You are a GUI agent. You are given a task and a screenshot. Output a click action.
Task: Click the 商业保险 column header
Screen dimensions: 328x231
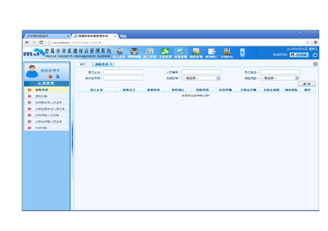(x=291, y=90)
